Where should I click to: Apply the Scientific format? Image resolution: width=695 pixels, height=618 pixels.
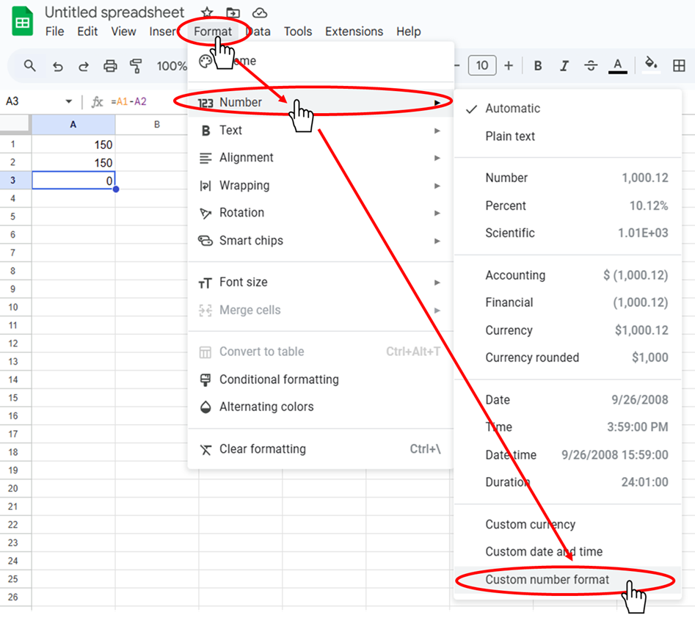568,233
